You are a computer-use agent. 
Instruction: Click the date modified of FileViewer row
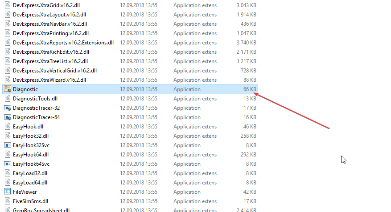(x=139, y=192)
